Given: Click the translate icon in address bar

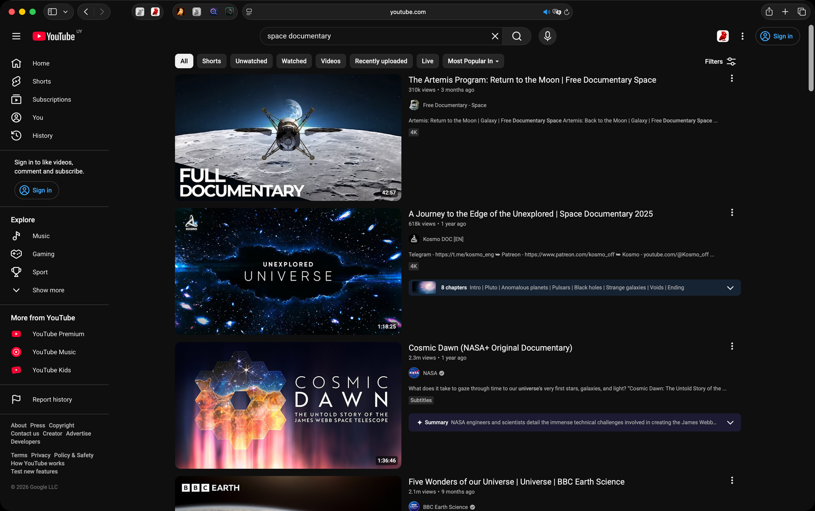Looking at the screenshot, I should click(x=557, y=12).
